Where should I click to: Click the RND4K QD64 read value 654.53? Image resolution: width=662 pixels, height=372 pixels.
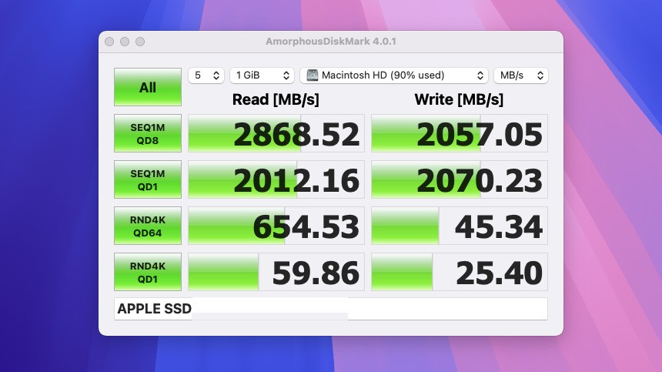(x=276, y=226)
